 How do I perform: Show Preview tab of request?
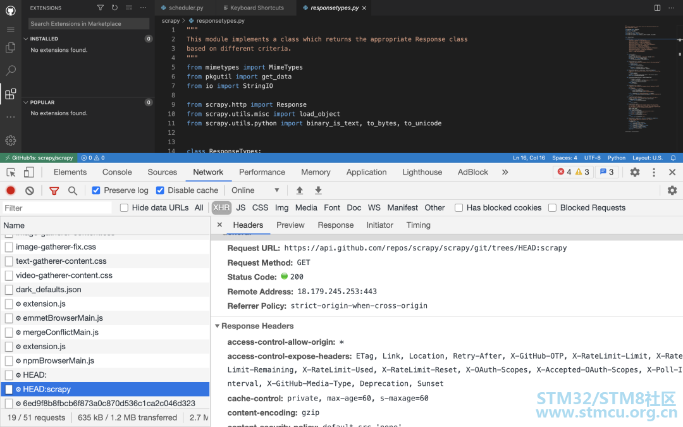(x=290, y=225)
